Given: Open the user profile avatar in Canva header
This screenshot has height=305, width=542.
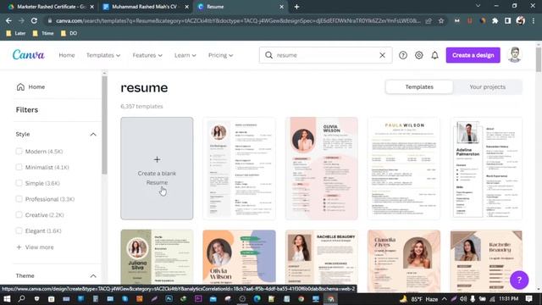Looking at the screenshot, I should [x=515, y=54].
